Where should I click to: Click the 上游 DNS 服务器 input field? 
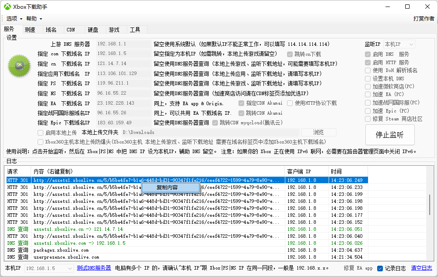coord(124,44)
